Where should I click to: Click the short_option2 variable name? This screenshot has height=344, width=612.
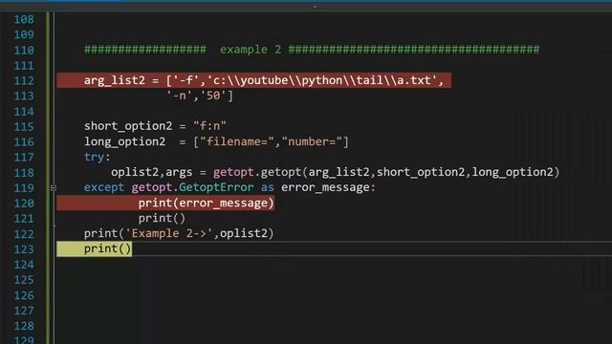point(128,126)
